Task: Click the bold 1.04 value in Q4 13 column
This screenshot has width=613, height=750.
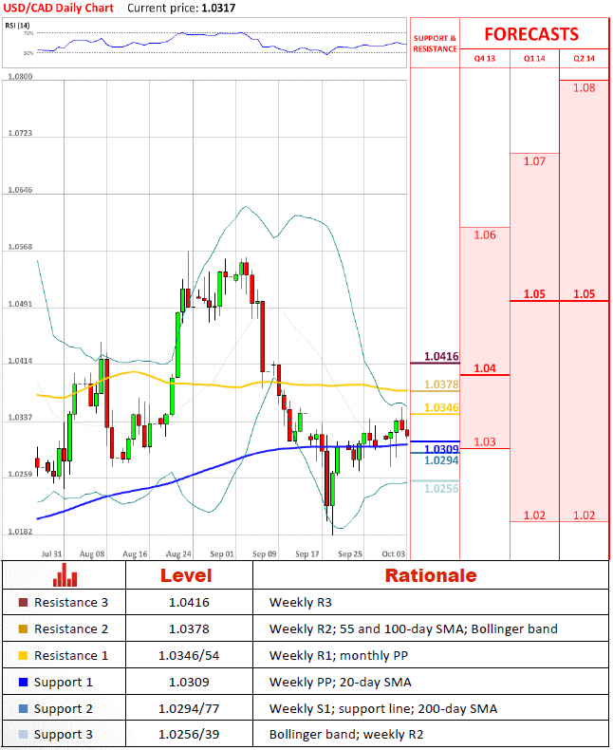Action: click(x=484, y=368)
